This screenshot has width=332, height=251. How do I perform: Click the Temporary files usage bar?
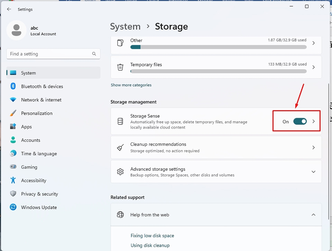click(x=218, y=71)
